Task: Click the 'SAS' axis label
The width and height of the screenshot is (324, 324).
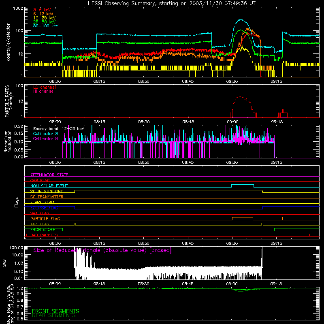Action: [4, 263]
